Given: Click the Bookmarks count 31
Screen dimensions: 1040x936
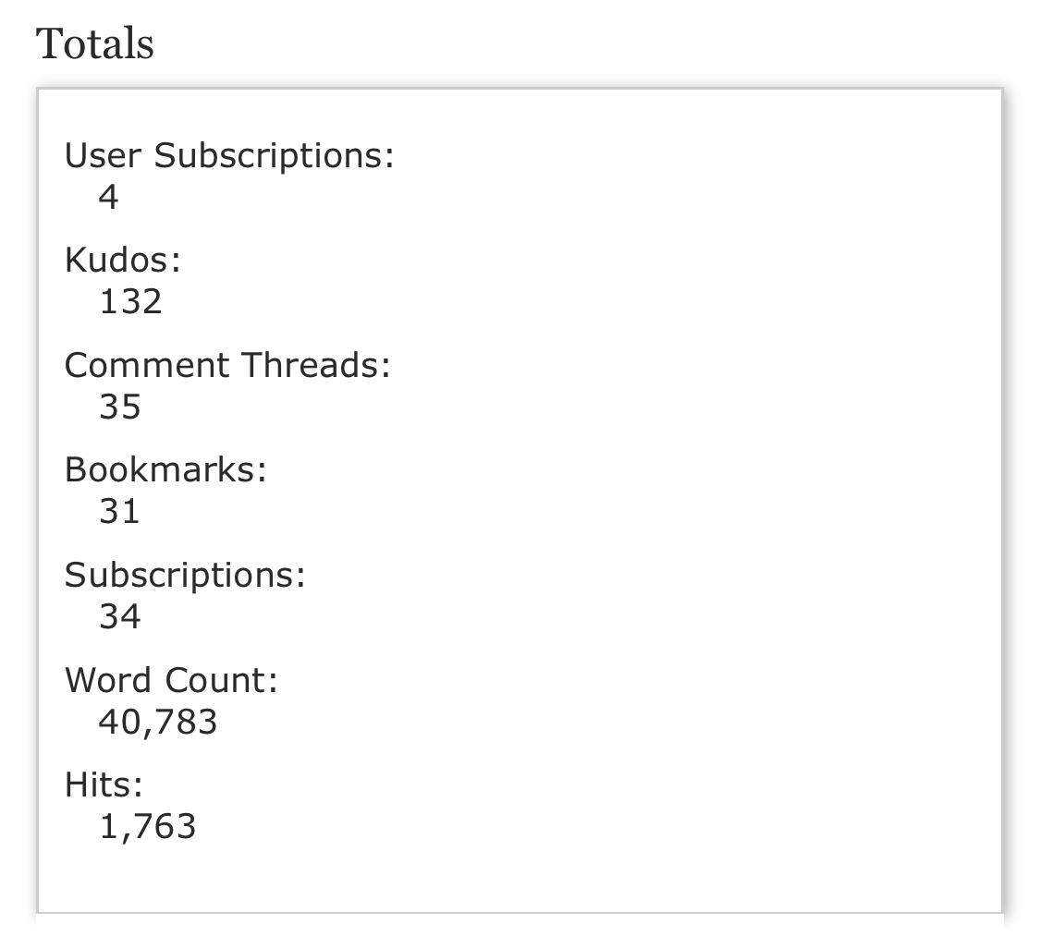Looking at the screenshot, I should click(x=119, y=511).
